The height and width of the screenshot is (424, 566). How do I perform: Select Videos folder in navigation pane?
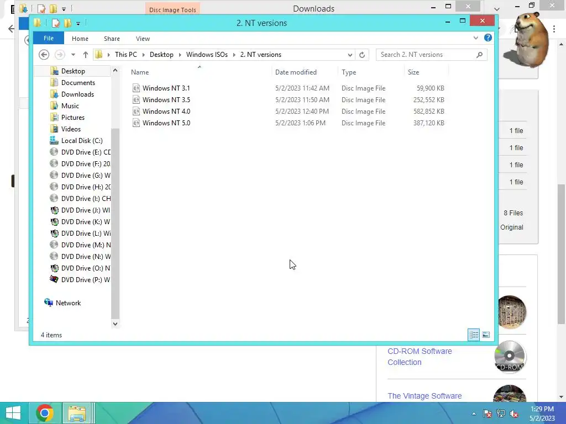click(x=71, y=129)
